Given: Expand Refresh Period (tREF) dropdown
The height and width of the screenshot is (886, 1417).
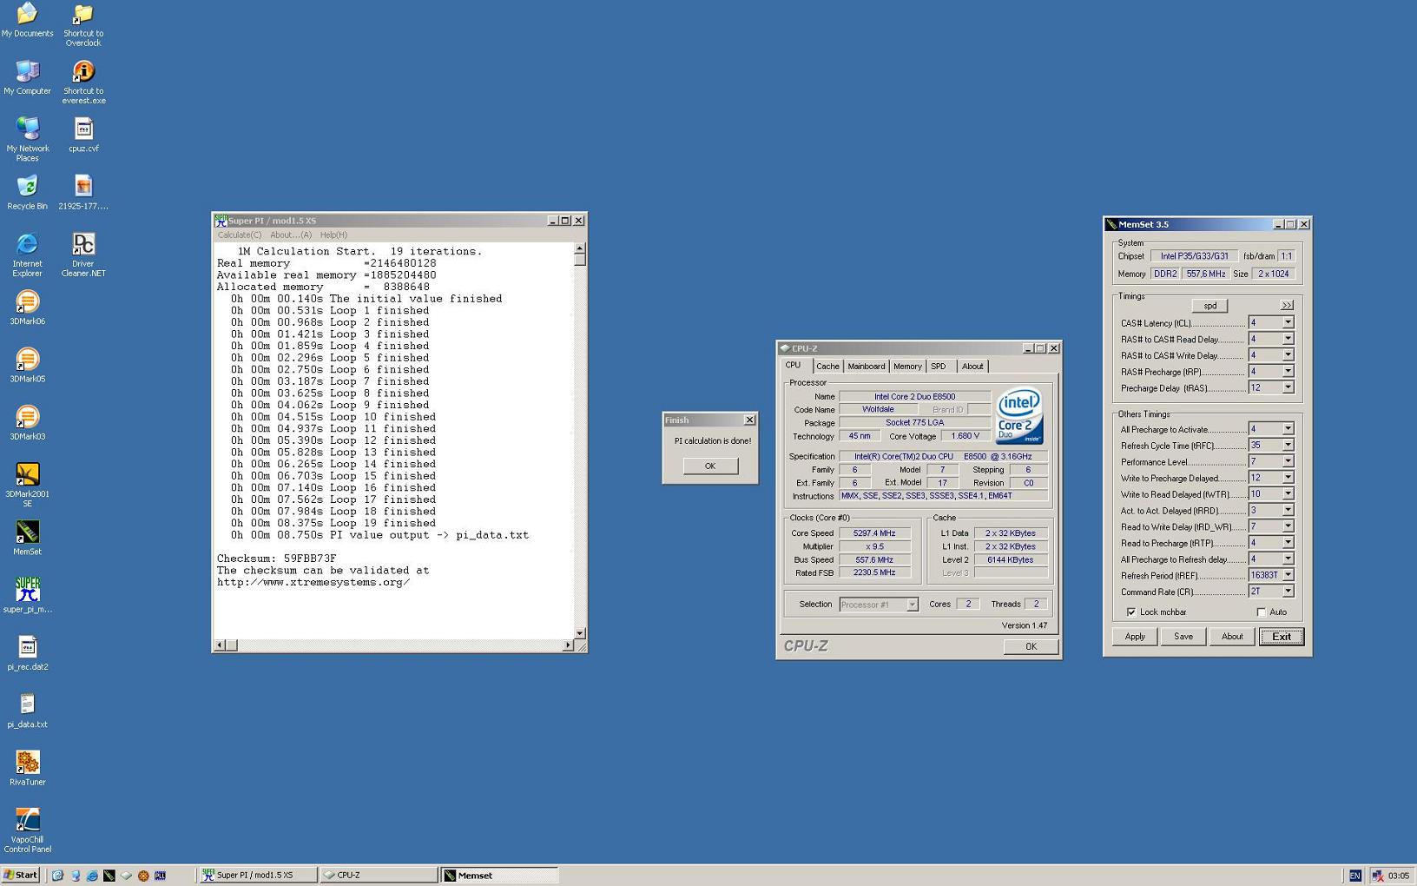Looking at the screenshot, I should pyautogui.click(x=1288, y=575).
